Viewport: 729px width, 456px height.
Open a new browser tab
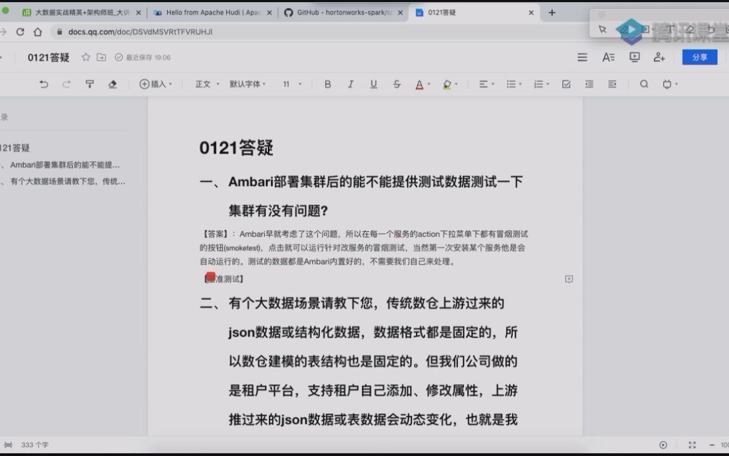tap(552, 13)
